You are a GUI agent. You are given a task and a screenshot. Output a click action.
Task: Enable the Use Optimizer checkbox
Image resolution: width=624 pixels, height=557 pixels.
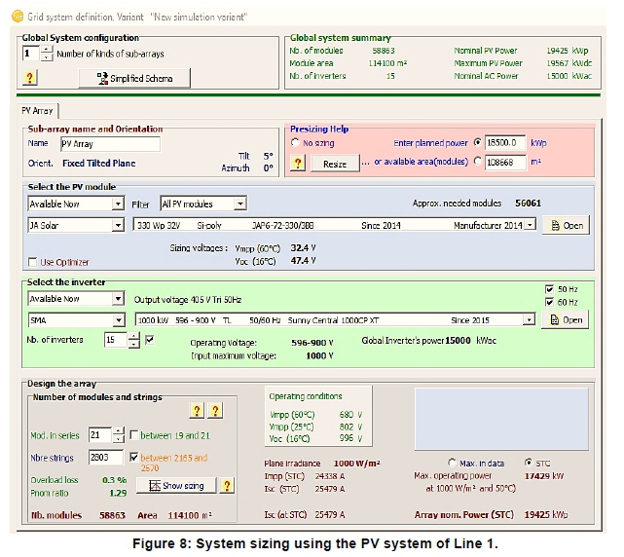34,262
